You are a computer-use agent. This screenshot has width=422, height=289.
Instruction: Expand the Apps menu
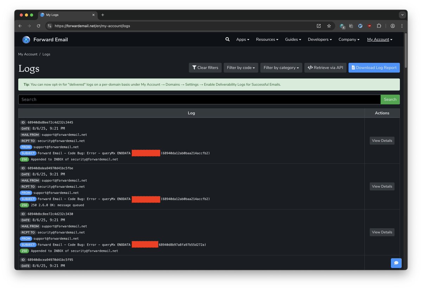[x=243, y=40]
